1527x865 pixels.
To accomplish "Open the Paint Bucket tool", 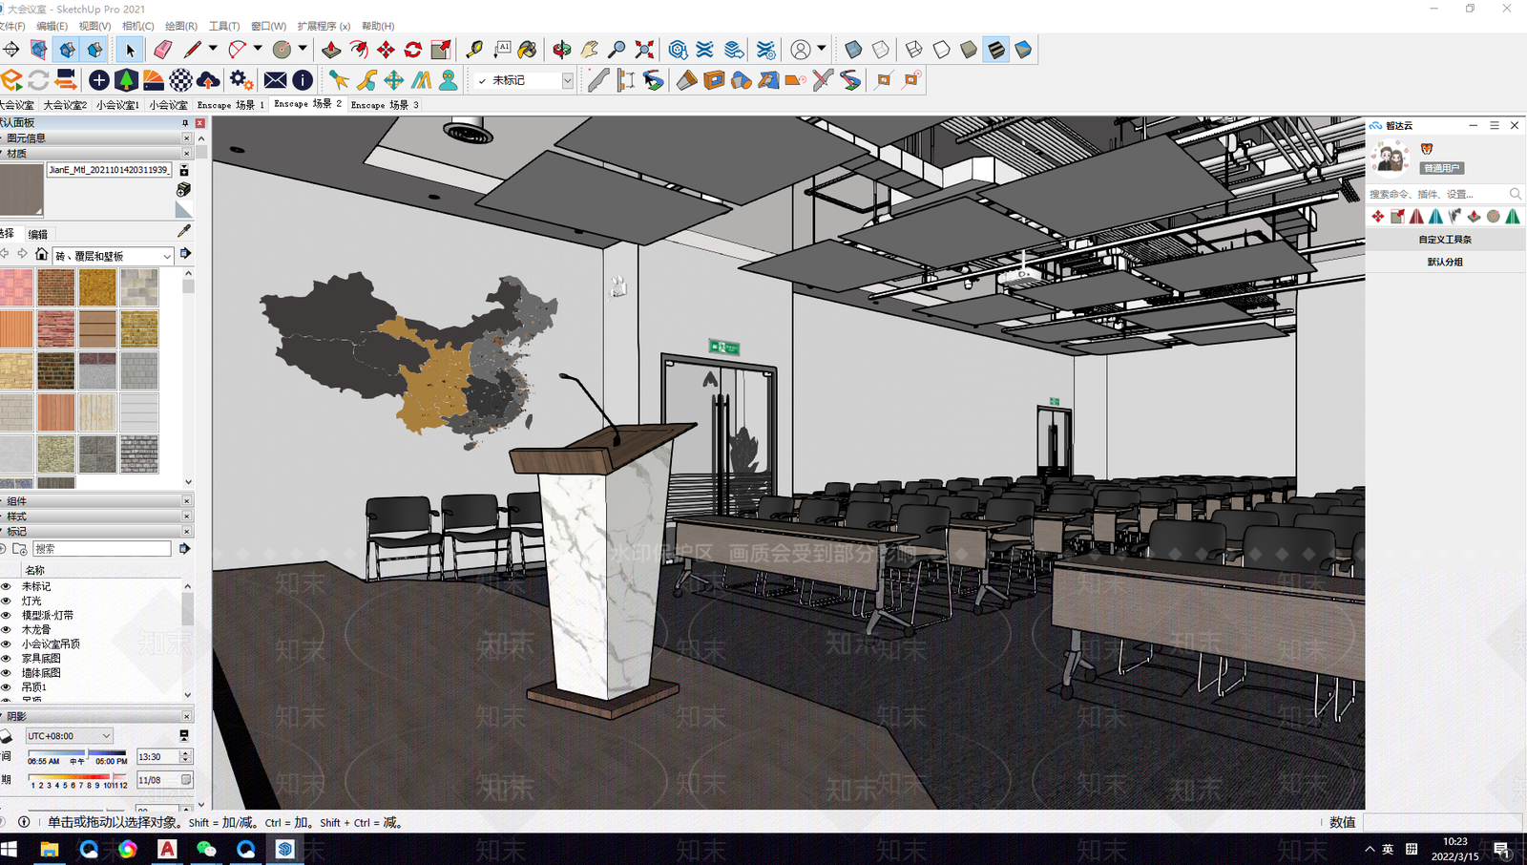I will [x=527, y=50].
